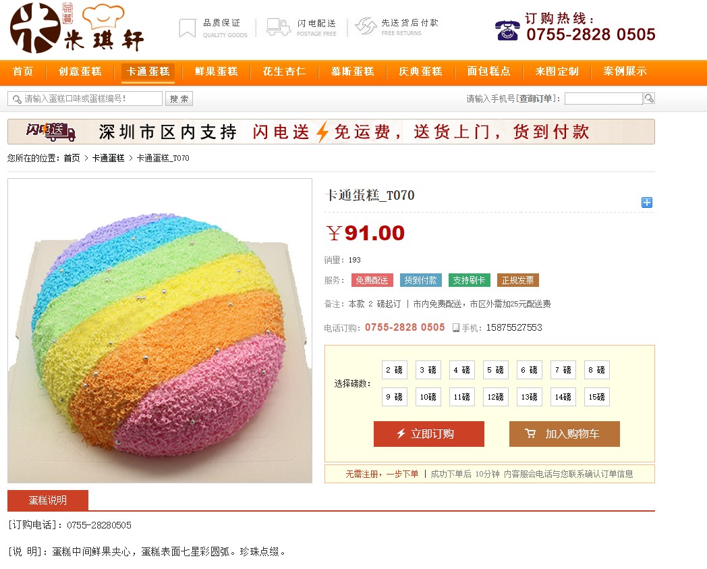Click the telephone hotline icon
707x569 pixels.
coord(507,30)
